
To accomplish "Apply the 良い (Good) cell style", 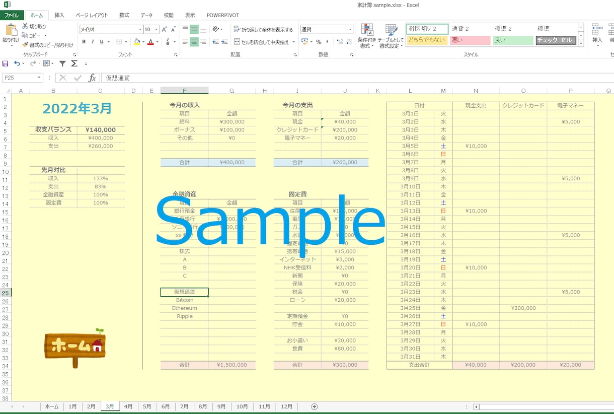I will point(513,40).
